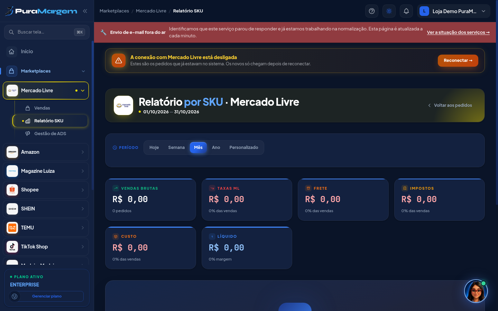This screenshot has width=498, height=311.
Task: Expand the Magazine Luiza marketplace
Action: (x=46, y=171)
